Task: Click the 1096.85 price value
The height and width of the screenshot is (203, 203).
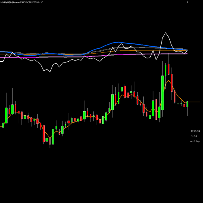Action: [195, 131]
